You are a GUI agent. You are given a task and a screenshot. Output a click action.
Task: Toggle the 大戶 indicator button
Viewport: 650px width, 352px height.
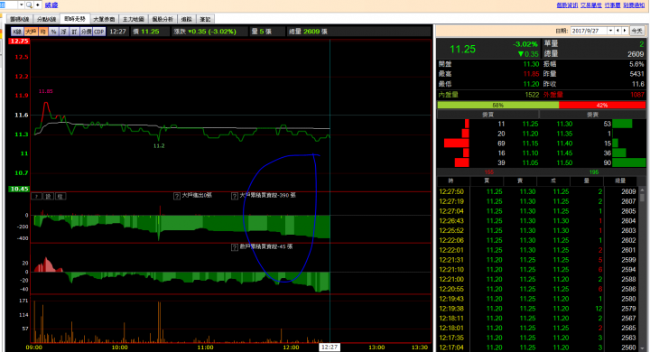pyautogui.click(x=31, y=32)
